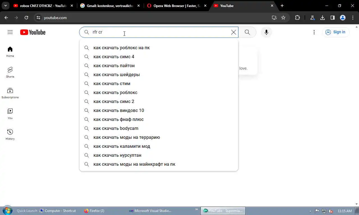Reload the current page
The height and width of the screenshot is (215, 359).
(x=26, y=18)
